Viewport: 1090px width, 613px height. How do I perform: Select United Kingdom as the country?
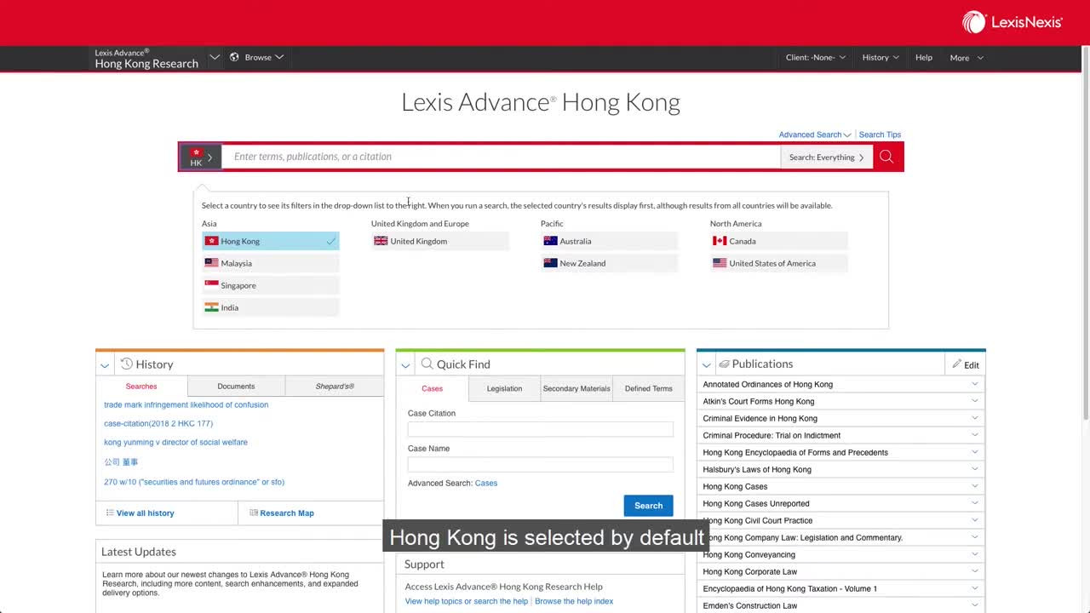click(440, 241)
